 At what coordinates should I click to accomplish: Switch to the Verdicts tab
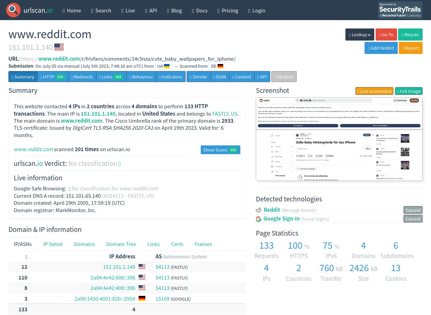284,77
